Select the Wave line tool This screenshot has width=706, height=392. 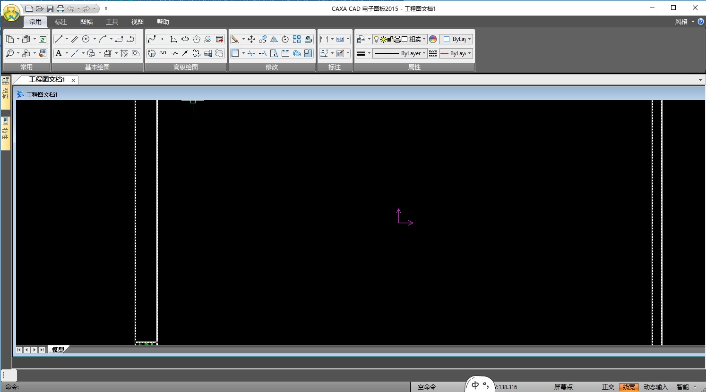(x=163, y=53)
